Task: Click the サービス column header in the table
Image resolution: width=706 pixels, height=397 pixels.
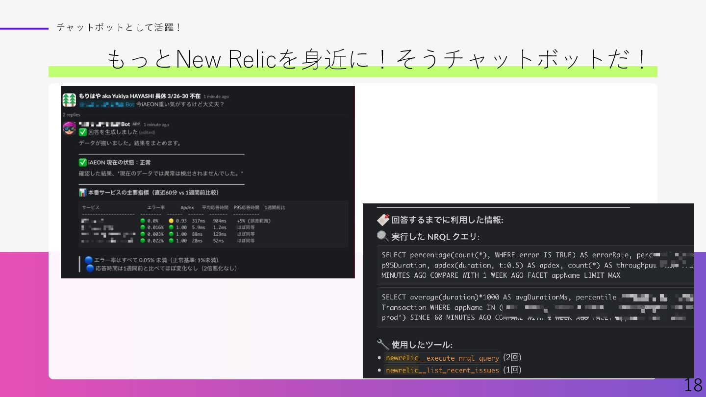Action: [91, 207]
